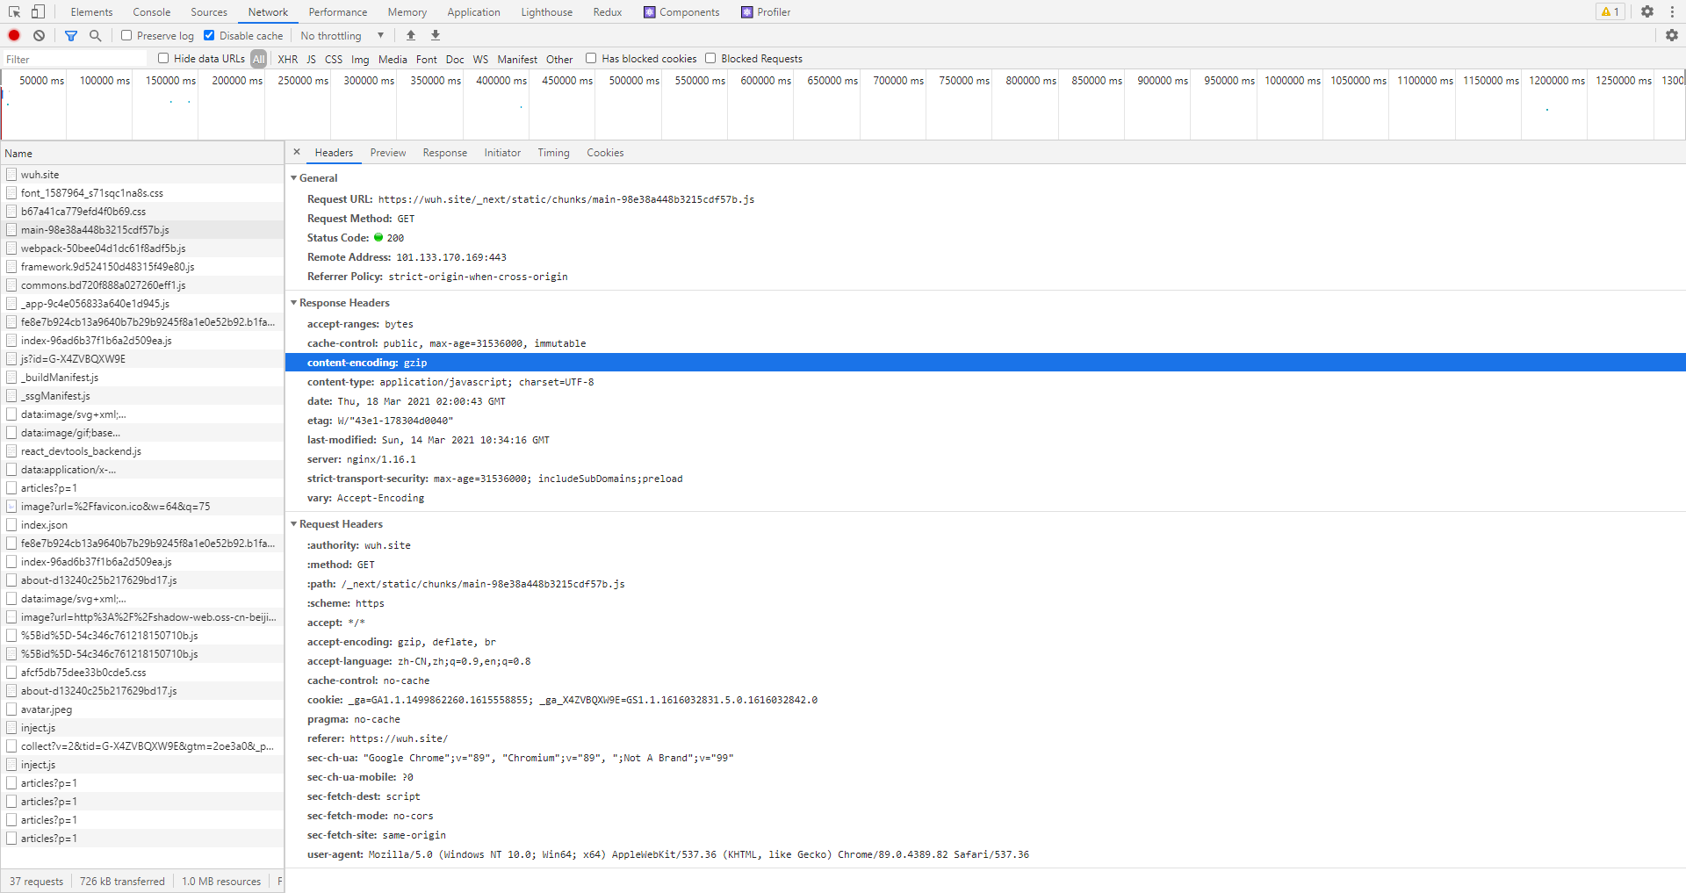Open the Redux tab
Screen dimensions: 1686x893
(x=608, y=11)
